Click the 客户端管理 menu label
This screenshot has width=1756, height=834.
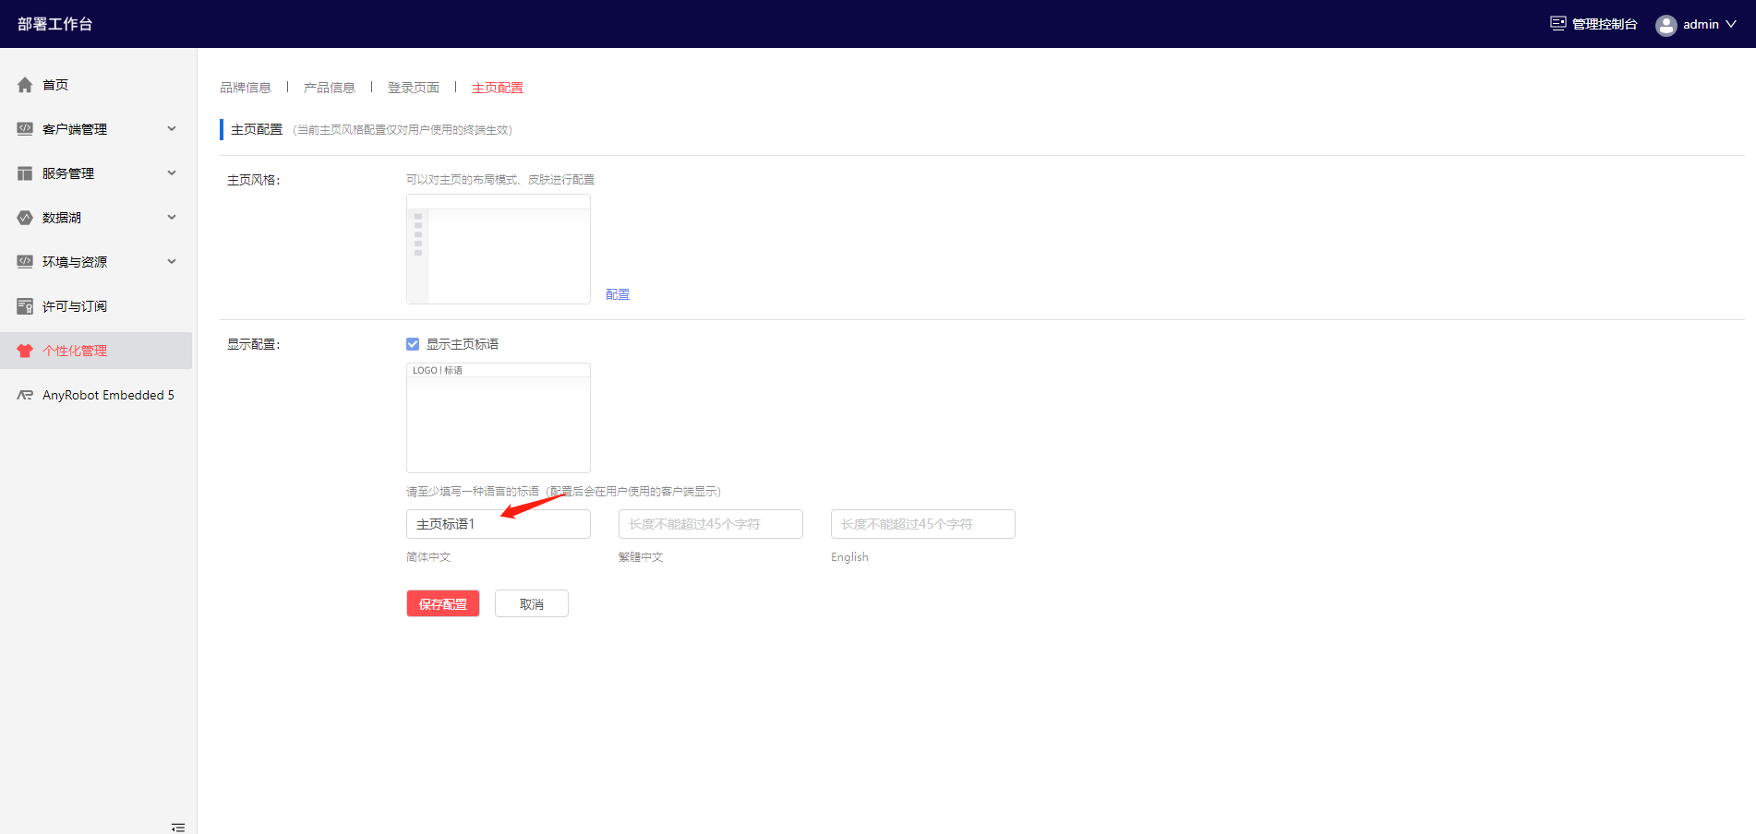point(75,129)
